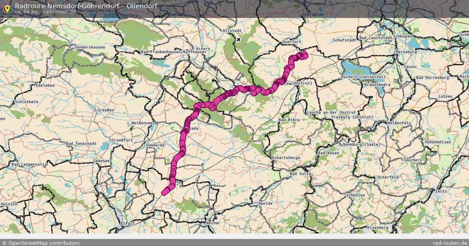Select the Erfurt city label

pos(127,223)
